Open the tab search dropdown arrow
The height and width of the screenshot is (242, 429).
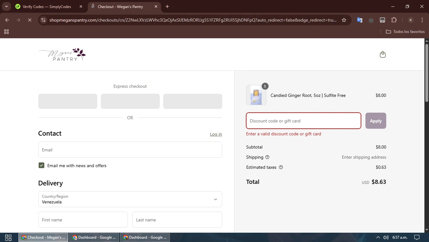coord(6,6)
